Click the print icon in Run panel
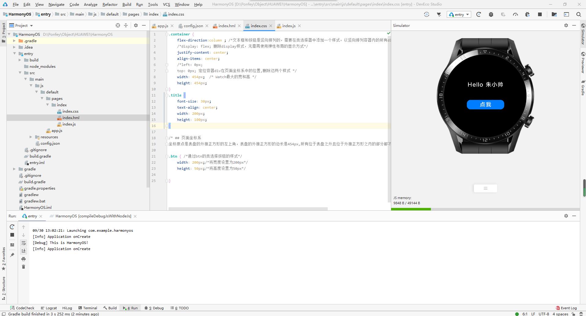This screenshot has width=586, height=316. (24, 259)
